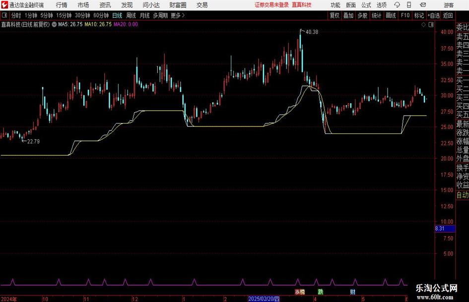Click the 游客 guest account label

[x=448, y=5]
